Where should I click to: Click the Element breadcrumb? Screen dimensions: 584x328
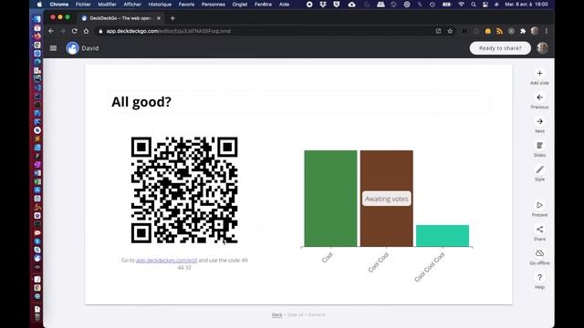click(x=317, y=315)
